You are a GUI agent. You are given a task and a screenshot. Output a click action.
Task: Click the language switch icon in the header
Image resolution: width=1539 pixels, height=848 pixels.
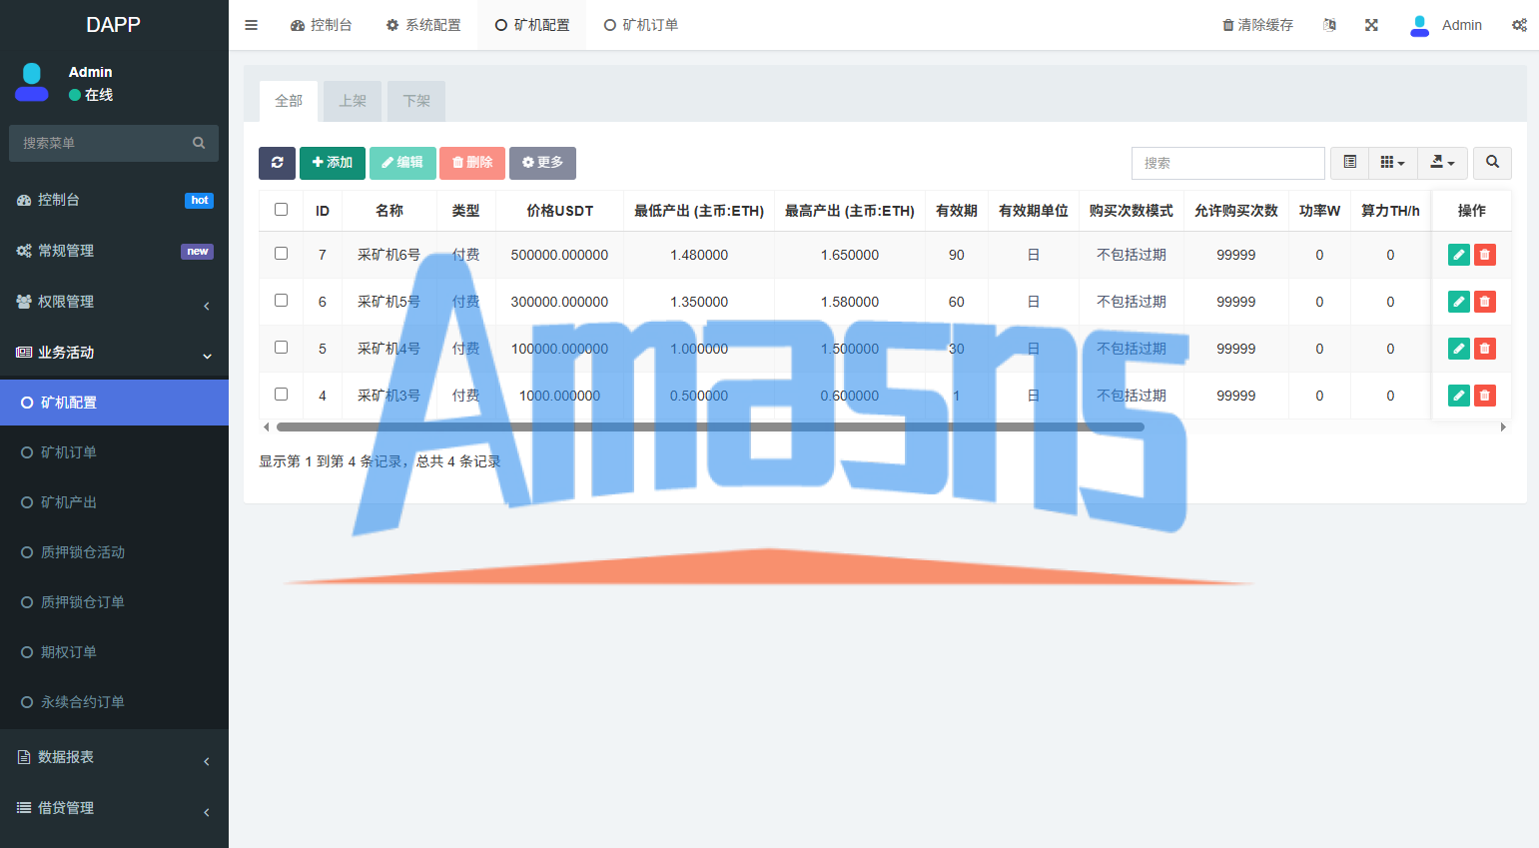tap(1329, 25)
